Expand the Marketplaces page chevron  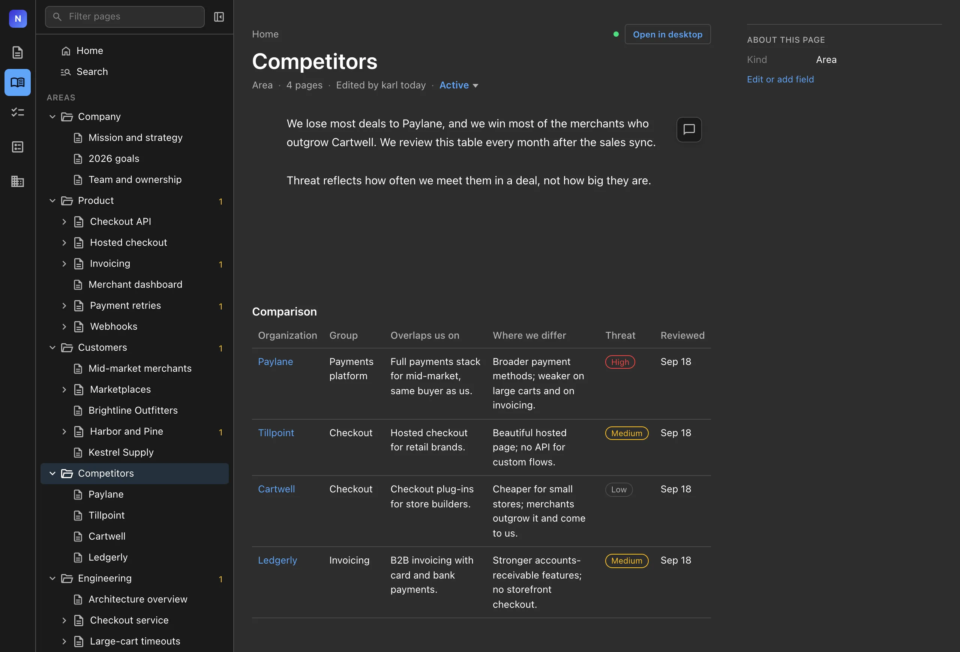coord(64,390)
